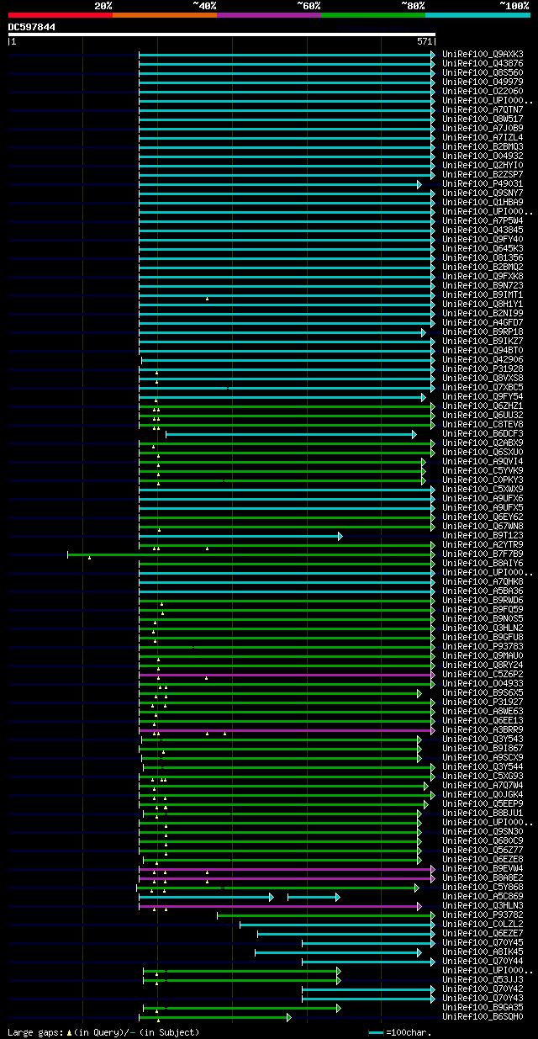Select the UniRef100_A7QHK8 label
The width and height of the screenshot is (538, 1039).
pos(483,581)
